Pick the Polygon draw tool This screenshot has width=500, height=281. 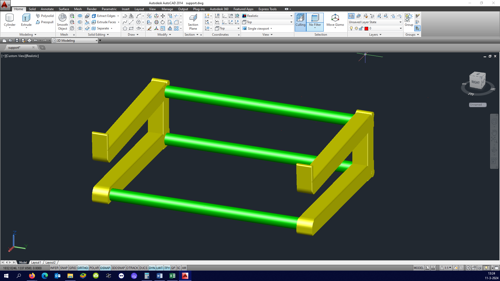[x=125, y=28]
